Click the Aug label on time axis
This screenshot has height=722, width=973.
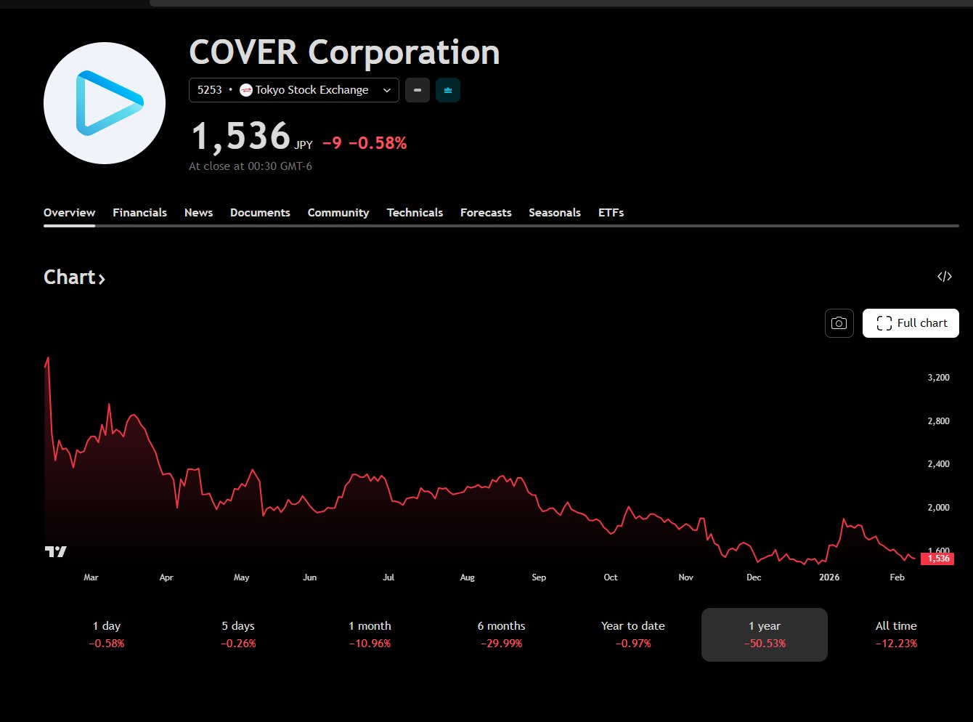(468, 577)
